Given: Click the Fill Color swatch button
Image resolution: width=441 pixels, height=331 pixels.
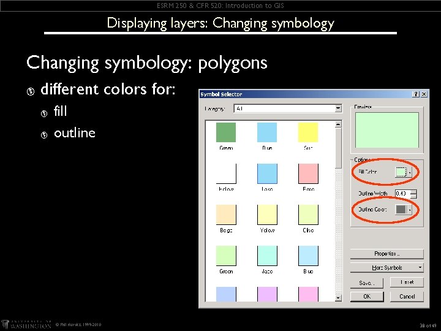Looking at the screenshot, I should (401, 172).
